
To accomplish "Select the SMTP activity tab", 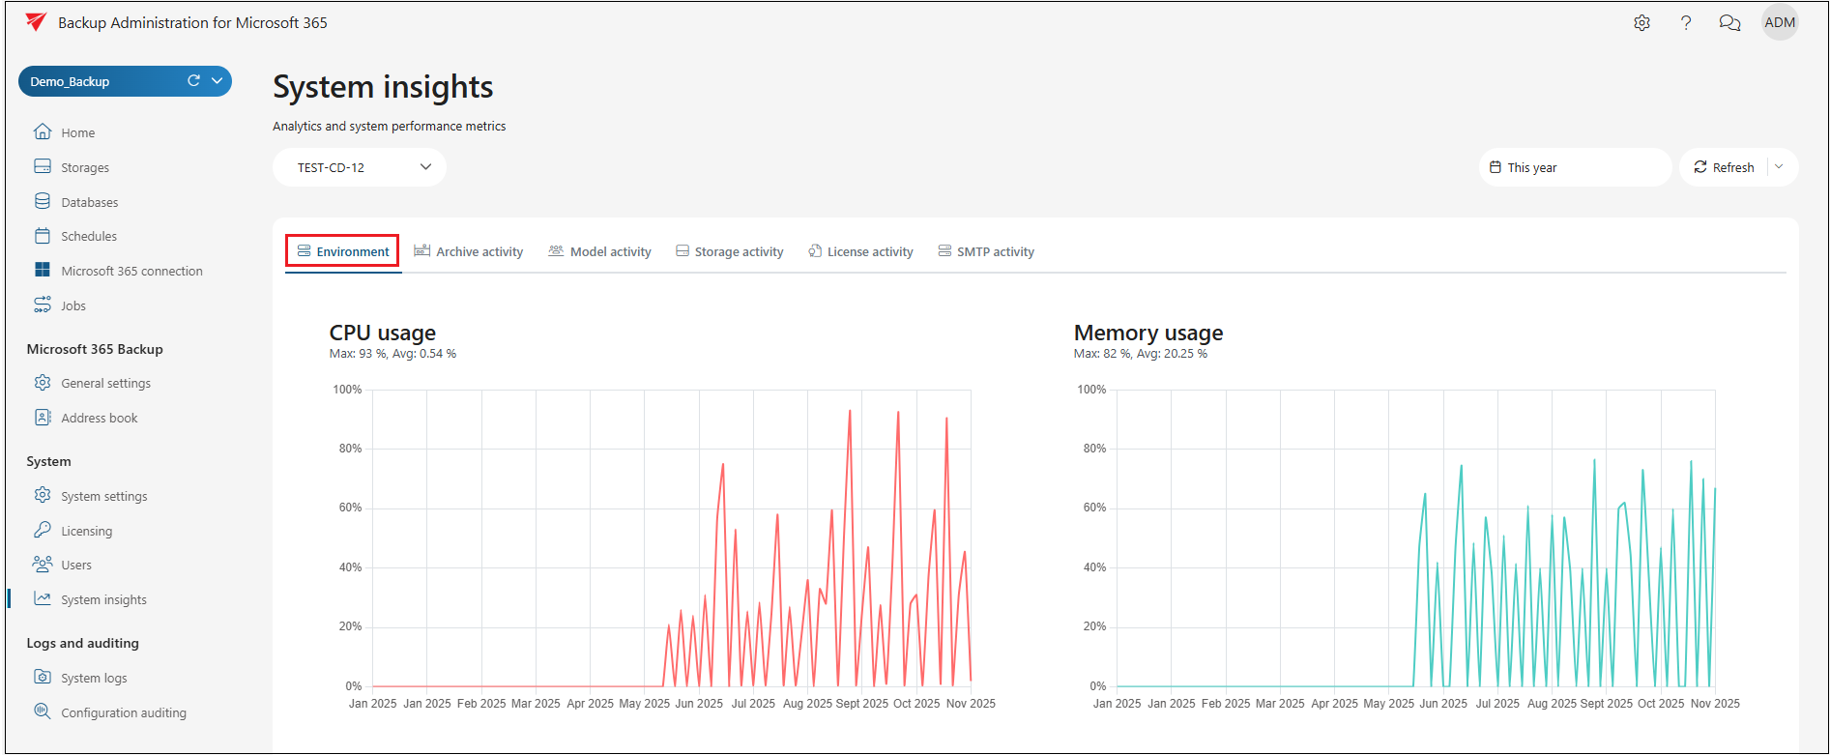I will click(986, 252).
